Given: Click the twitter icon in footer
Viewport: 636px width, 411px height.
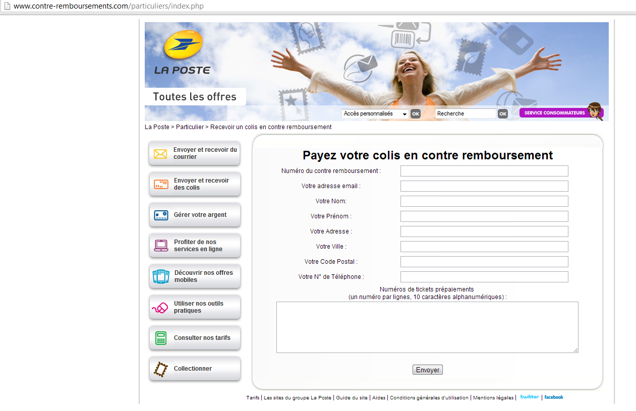Looking at the screenshot, I should click(x=530, y=397).
